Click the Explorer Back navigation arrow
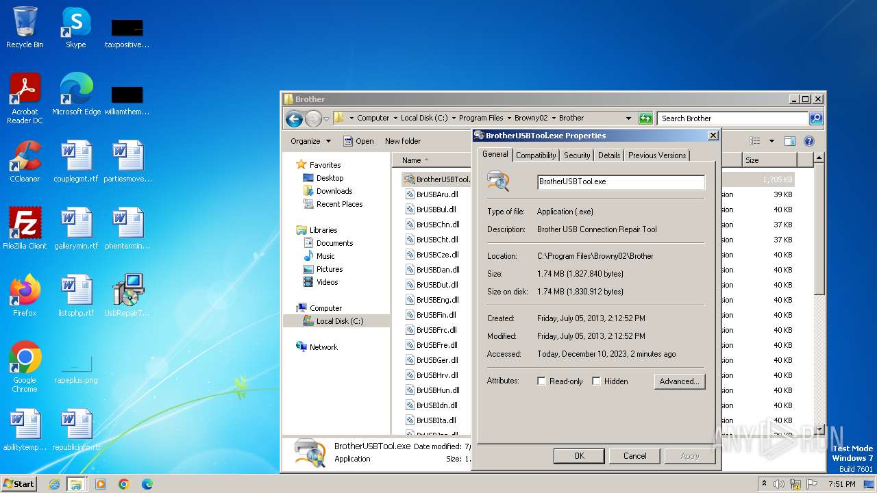The image size is (877, 493). (x=295, y=118)
